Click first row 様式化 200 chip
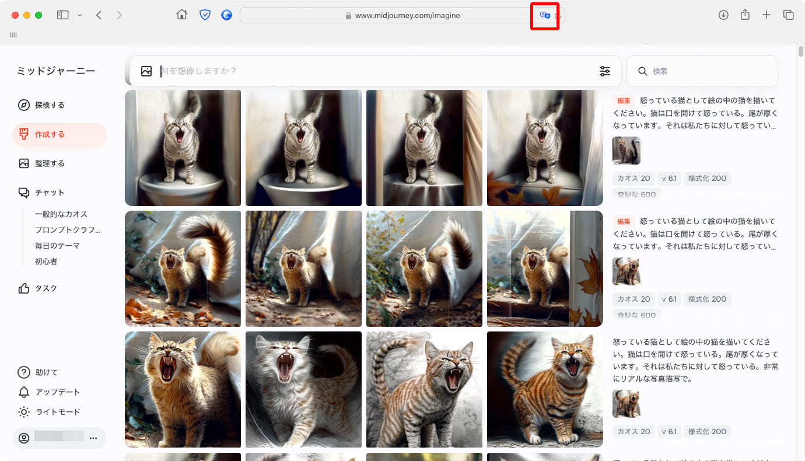The width and height of the screenshot is (805, 461). point(707,179)
